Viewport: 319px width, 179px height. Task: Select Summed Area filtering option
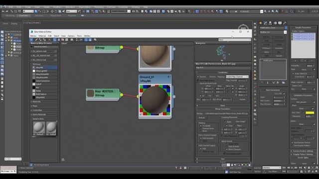[x=201, y=128]
